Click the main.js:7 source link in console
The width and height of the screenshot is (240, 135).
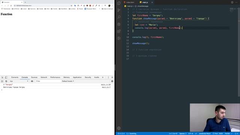106,87
